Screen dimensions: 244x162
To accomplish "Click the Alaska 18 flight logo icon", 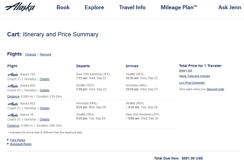I will click(x=13, y=115).
